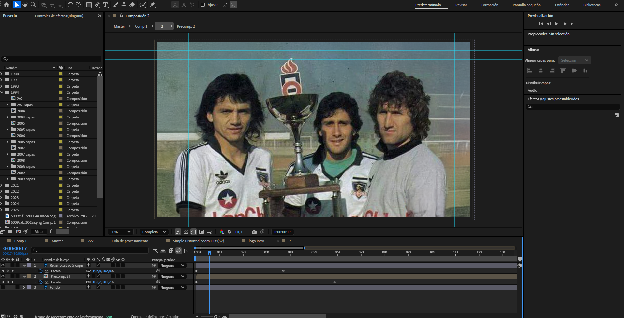Navigate to Precomp. 2 in the breadcrumb
Image resolution: width=624 pixels, height=318 pixels.
pyautogui.click(x=186, y=26)
